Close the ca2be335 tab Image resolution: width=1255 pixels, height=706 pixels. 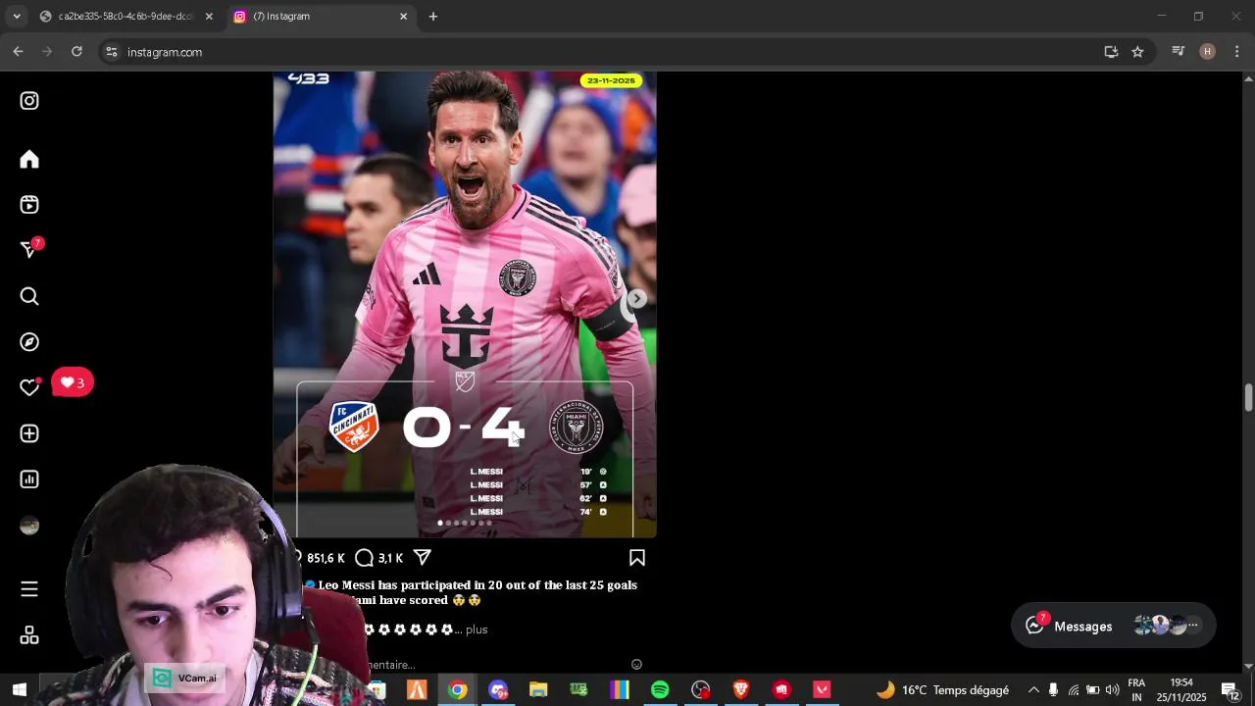coord(209,17)
